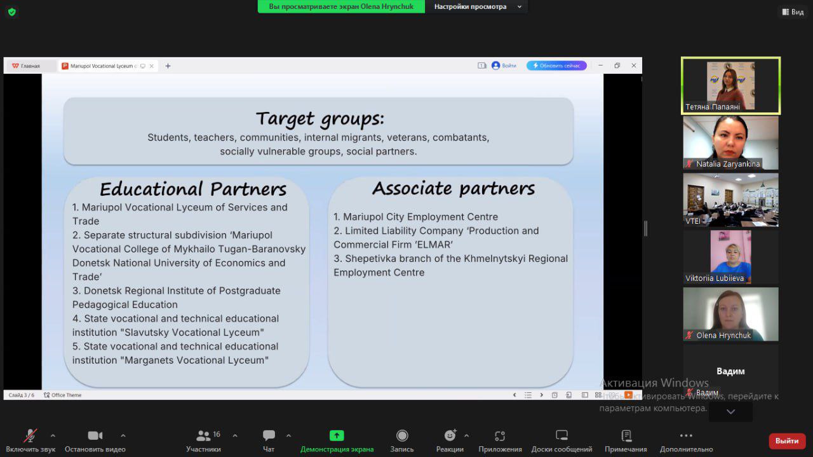Open Дополнительно more options
This screenshot has height=457, width=813.
pos(686,440)
